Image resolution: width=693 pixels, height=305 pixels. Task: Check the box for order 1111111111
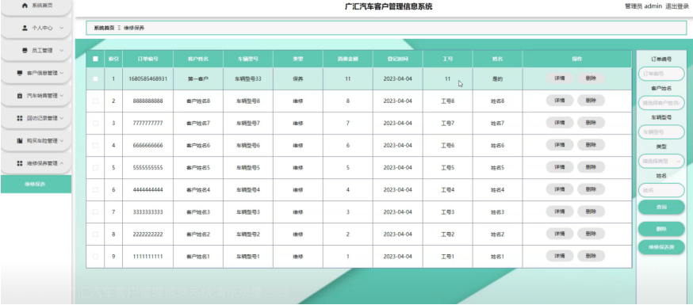tap(95, 256)
